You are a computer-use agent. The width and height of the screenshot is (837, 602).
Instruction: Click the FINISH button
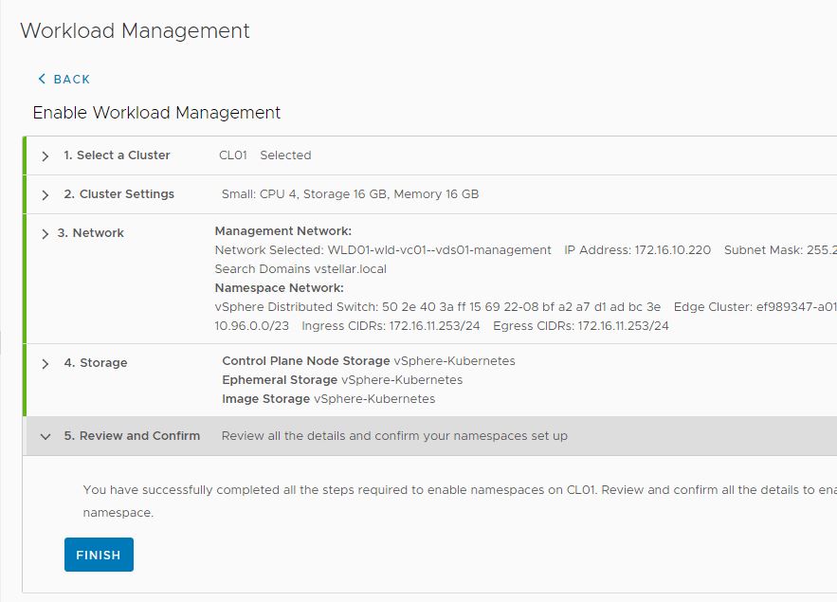(99, 556)
